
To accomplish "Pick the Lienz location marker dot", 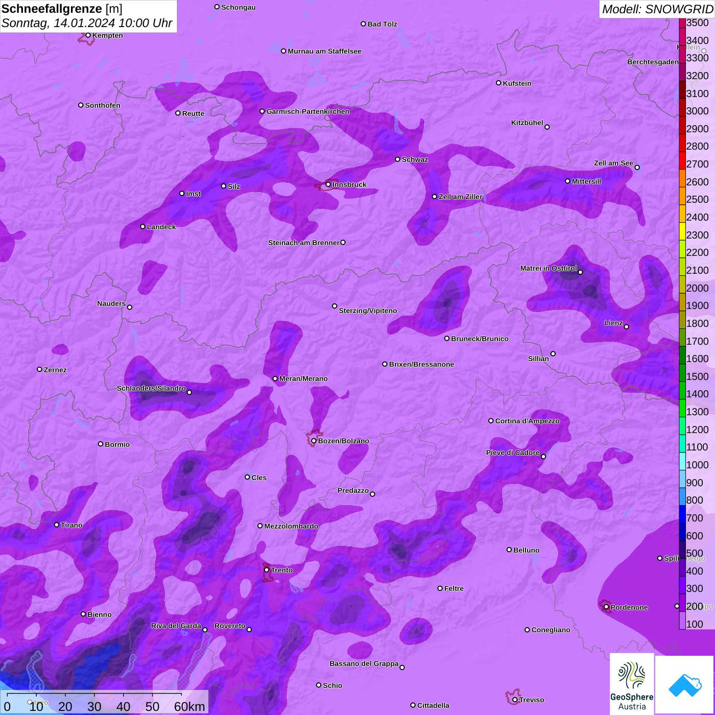I will coord(627,326).
